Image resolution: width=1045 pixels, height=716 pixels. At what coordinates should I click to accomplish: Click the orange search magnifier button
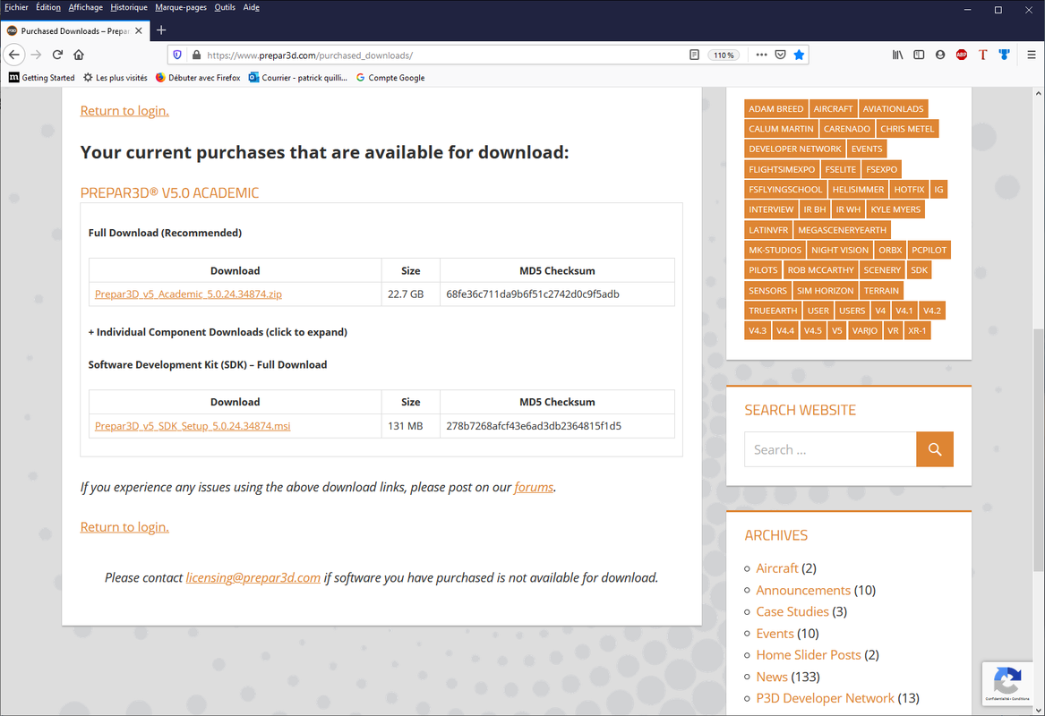point(934,449)
